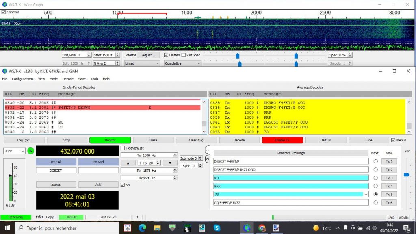Toggle the Sh shorthand checkbox

point(123,185)
